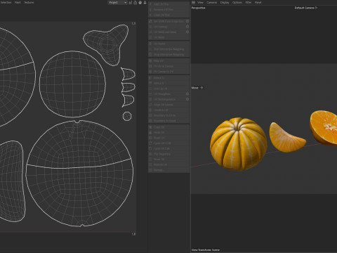The height and width of the screenshot is (253, 337).
Task: Click the Store UV command
Action: coord(159,160)
